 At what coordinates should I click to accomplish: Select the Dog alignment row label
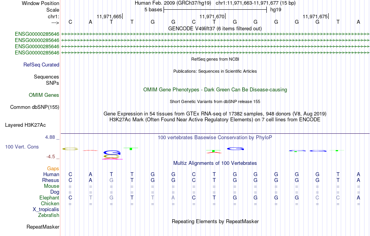click(x=55, y=192)
